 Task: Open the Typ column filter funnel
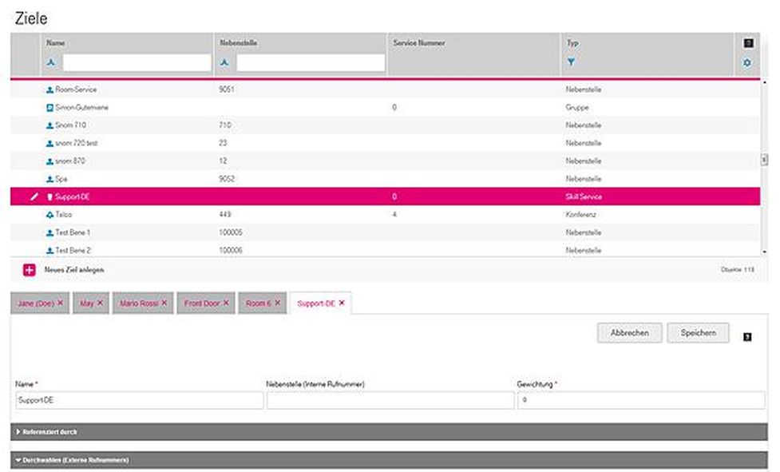coord(571,61)
